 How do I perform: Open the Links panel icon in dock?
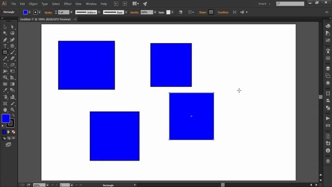pyautogui.click(x=328, y=126)
